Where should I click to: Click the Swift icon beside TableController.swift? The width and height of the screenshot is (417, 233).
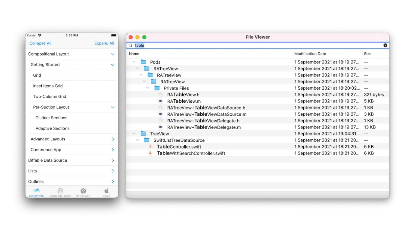pos(151,146)
